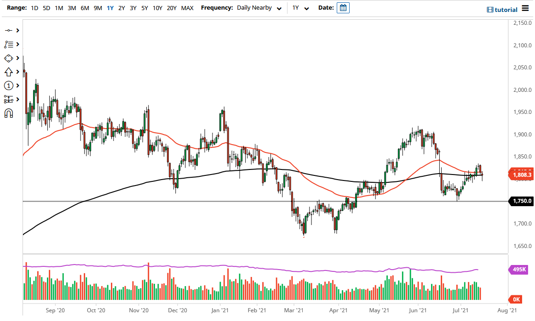Set range to 20Y

[x=172, y=8]
